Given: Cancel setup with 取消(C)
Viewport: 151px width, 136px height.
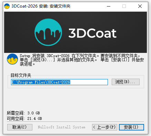Looking at the screenshot, I should coord(20,127).
